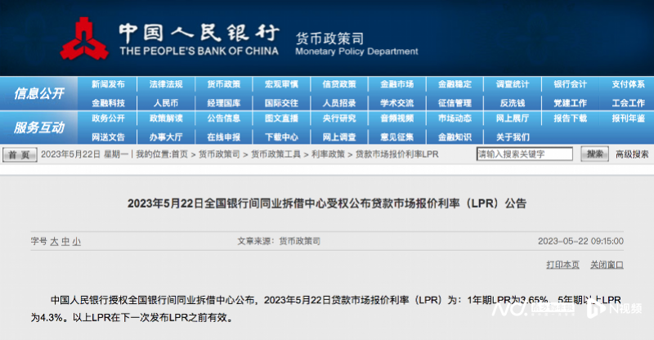Click breadcrumb link 利率政策

[328, 154]
